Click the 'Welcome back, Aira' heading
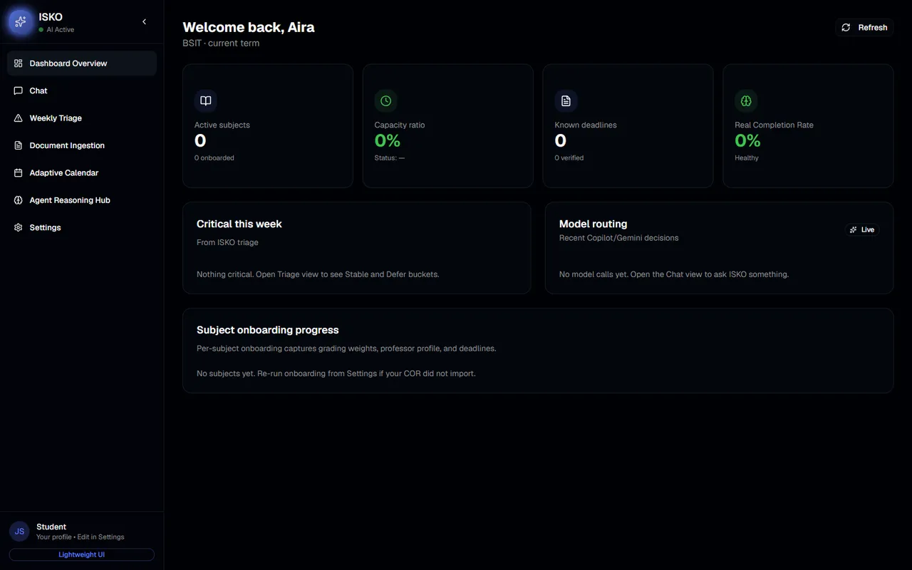912x570 pixels. (249, 27)
